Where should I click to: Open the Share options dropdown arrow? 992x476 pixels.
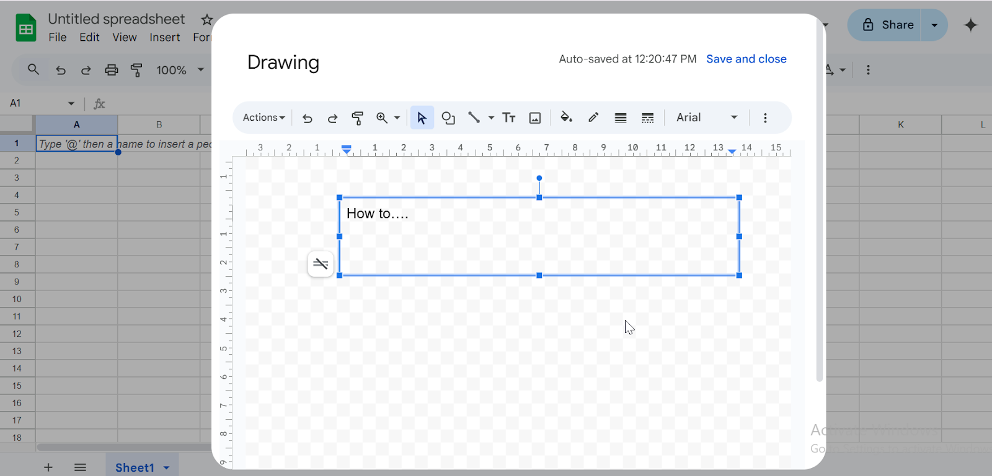(934, 25)
